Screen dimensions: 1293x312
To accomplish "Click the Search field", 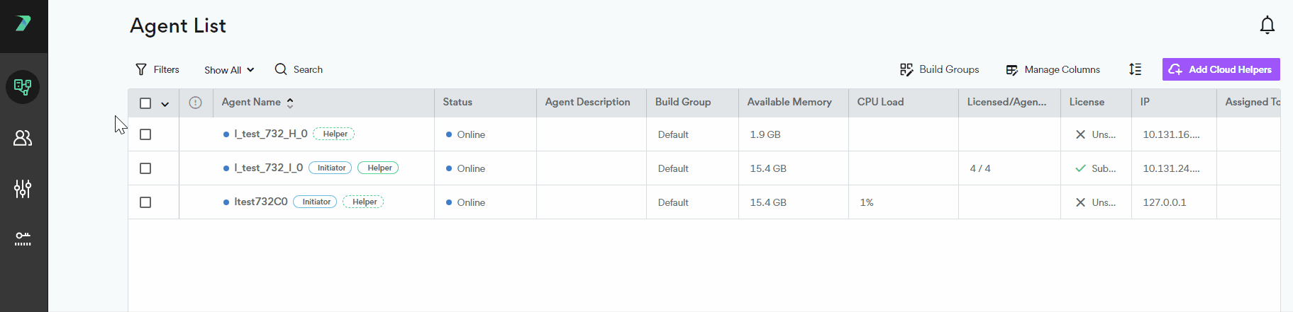I will click(299, 69).
